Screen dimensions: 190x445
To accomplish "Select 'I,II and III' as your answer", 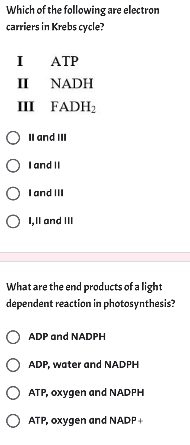I will 13,222.
